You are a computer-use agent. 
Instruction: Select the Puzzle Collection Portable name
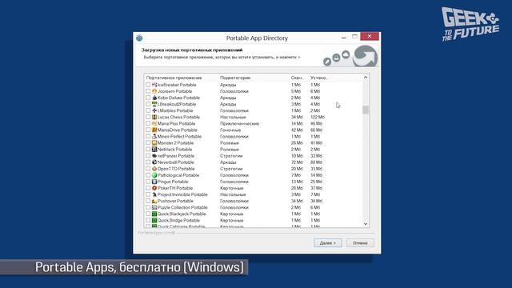point(182,208)
